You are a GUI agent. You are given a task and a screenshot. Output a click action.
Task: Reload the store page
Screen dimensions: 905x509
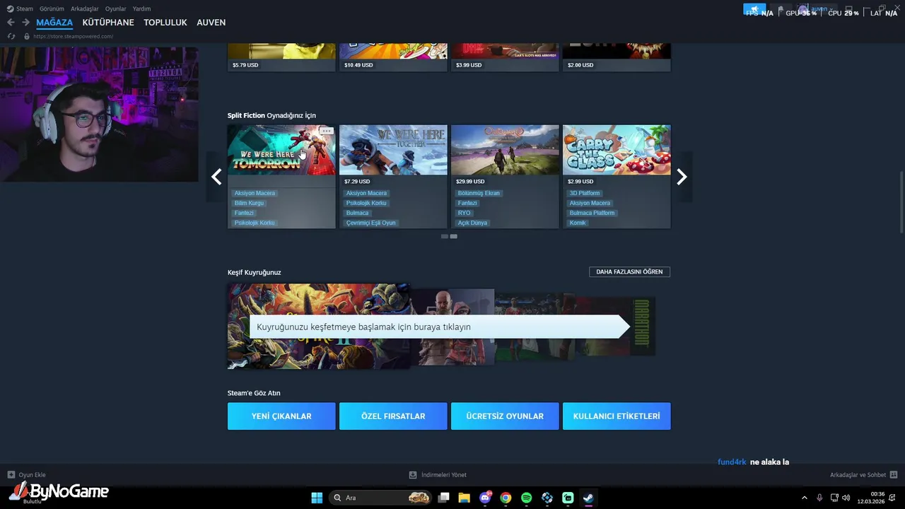11,36
